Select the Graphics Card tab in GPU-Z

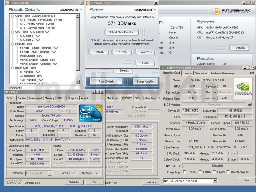click(x=171, y=73)
